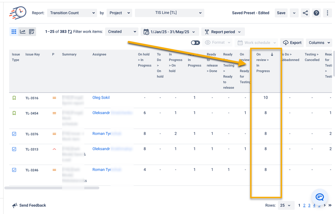Image resolution: width=335 pixels, height=214 pixels.
Task: Open the Format dropdown
Action: point(217,43)
